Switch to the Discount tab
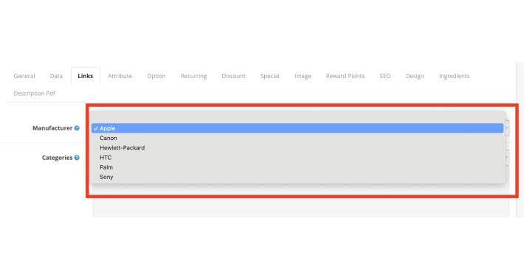The image size is (524, 280). (x=234, y=76)
